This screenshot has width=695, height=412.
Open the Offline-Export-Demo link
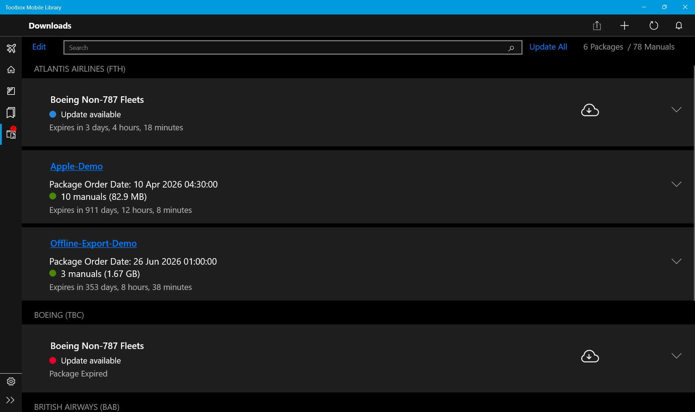(93, 243)
